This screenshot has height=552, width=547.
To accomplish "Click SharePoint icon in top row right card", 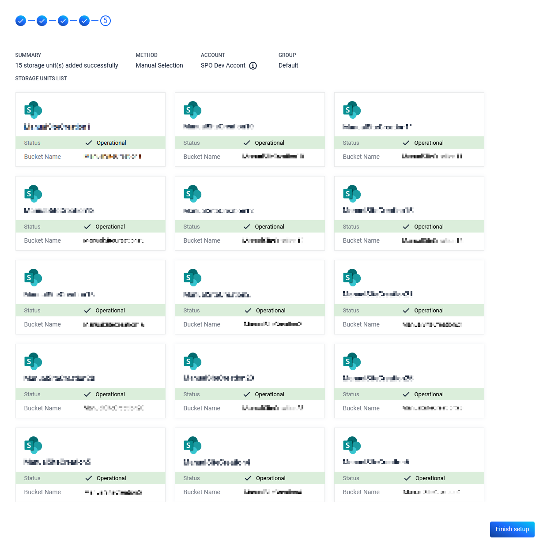I will (352, 110).
